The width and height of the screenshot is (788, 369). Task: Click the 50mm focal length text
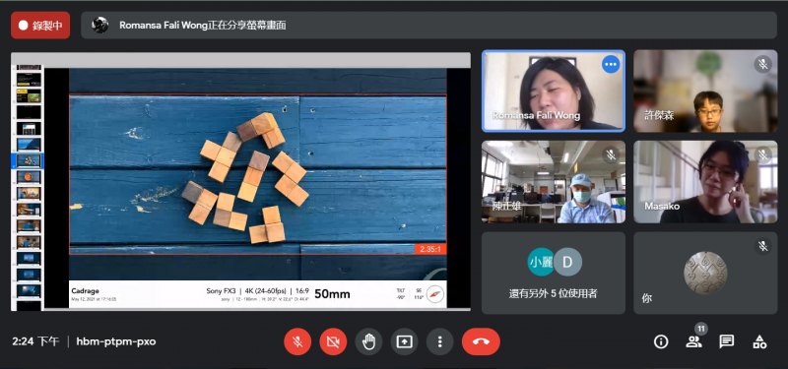pyautogui.click(x=332, y=294)
